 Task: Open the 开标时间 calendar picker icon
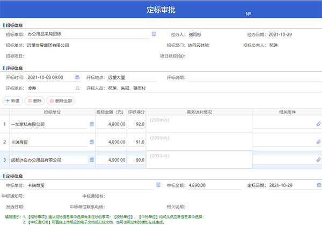point(77,77)
